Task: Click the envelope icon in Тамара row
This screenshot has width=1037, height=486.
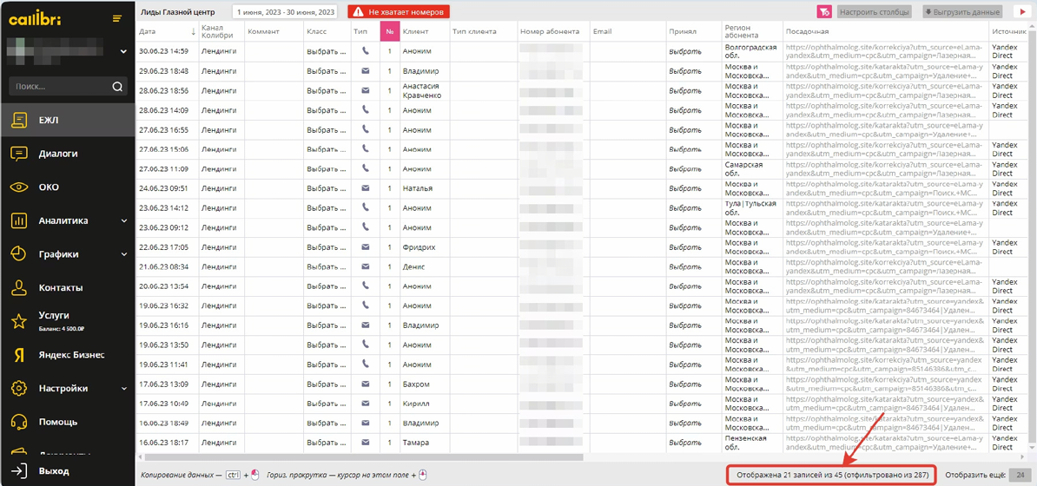Action: (365, 443)
